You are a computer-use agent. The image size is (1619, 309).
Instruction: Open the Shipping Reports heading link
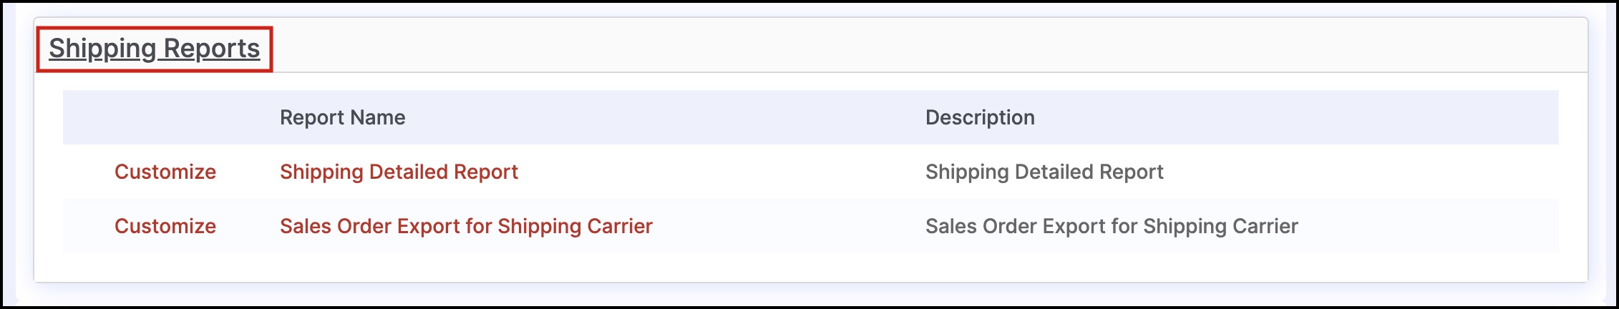coord(154,49)
